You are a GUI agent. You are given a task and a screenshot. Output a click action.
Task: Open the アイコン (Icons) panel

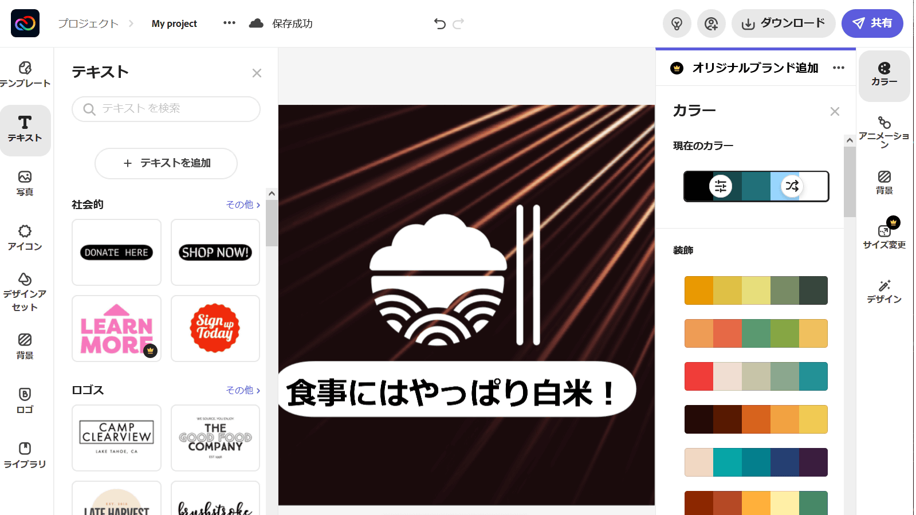pyautogui.click(x=25, y=238)
